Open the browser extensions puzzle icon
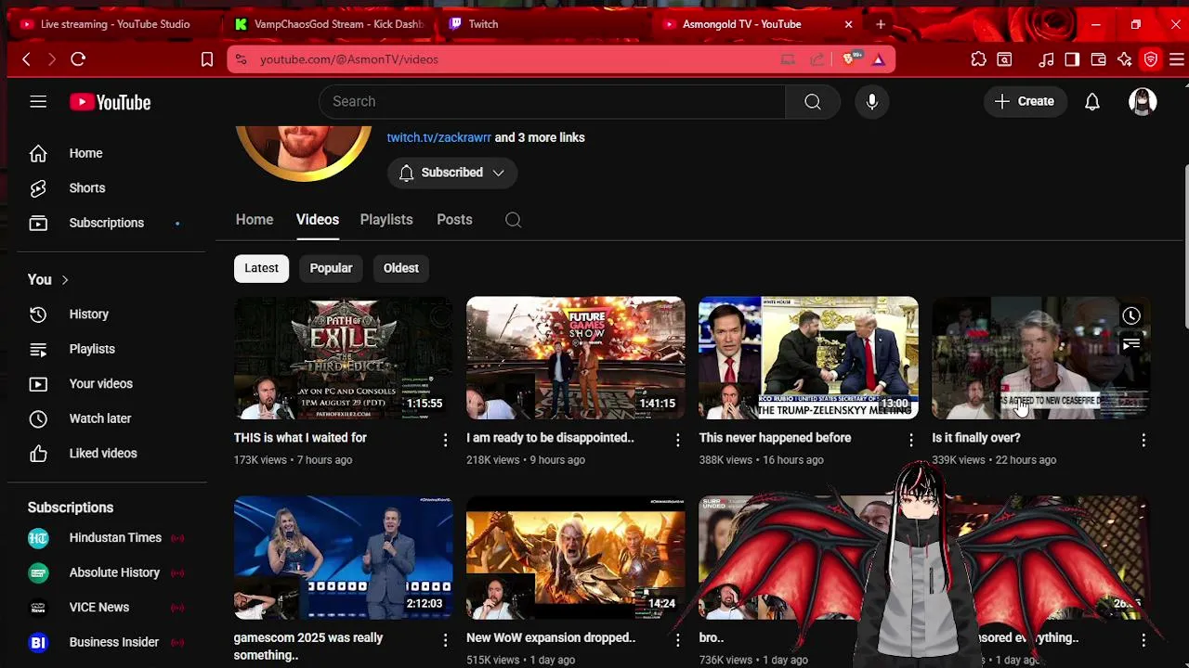The image size is (1189, 668). pyautogui.click(x=978, y=59)
